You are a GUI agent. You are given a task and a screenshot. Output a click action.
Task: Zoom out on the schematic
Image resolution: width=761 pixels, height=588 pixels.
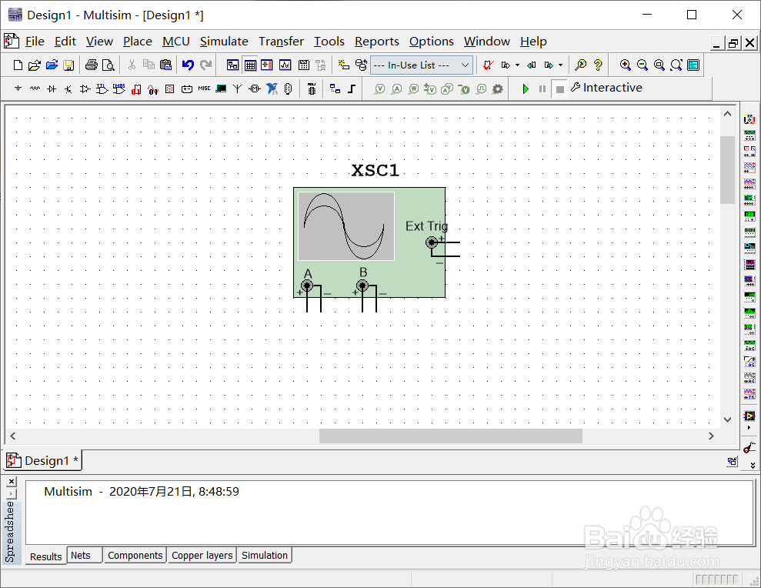[x=642, y=65]
